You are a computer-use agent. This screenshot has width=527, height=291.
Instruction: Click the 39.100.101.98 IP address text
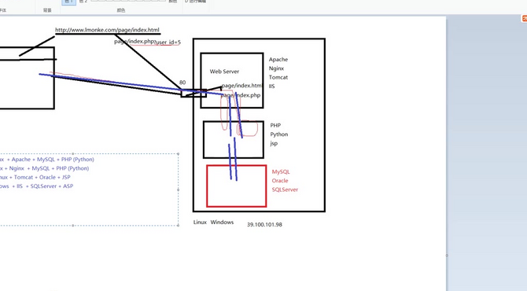[264, 224]
